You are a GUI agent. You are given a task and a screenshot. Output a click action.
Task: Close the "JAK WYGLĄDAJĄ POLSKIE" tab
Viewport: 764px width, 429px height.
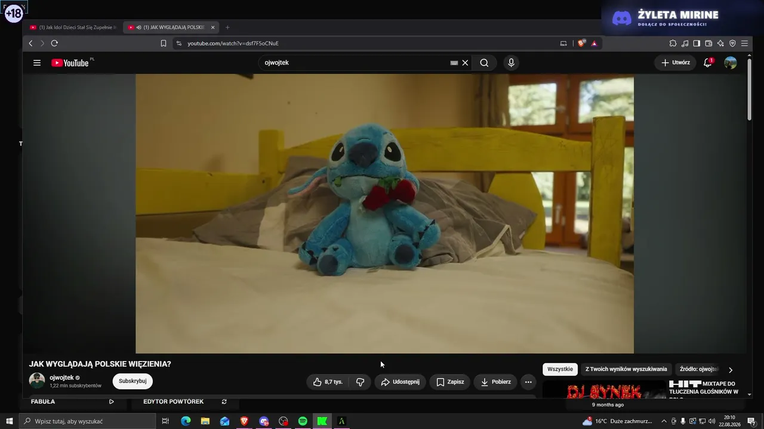click(212, 27)
